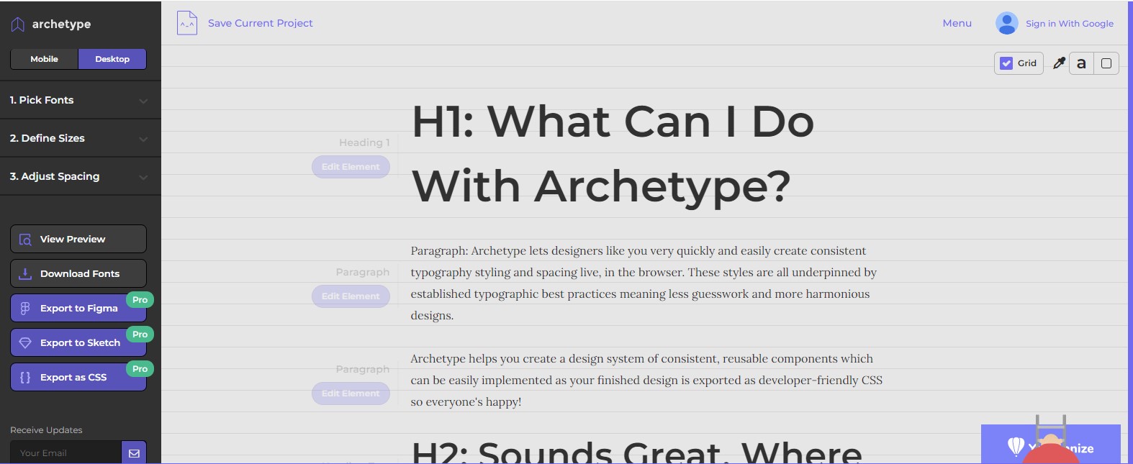Click Export as CSS button
Screen dimensions: 1133x464
[78, 377]
